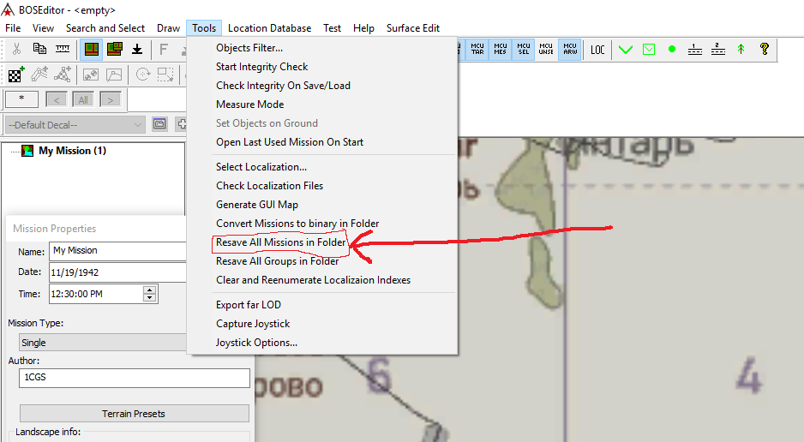Click the green tree arrow icon
804x442 pixels.
[741, 49]
